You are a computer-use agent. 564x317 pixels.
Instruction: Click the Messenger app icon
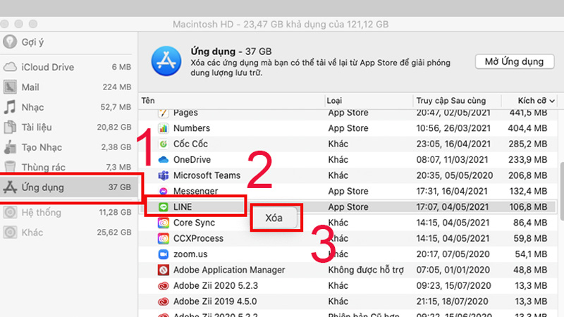tap(163, 191)
